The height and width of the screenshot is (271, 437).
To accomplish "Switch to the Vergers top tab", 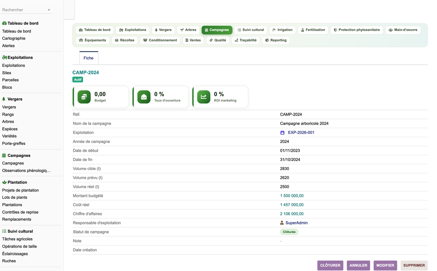I will (163, 30).
